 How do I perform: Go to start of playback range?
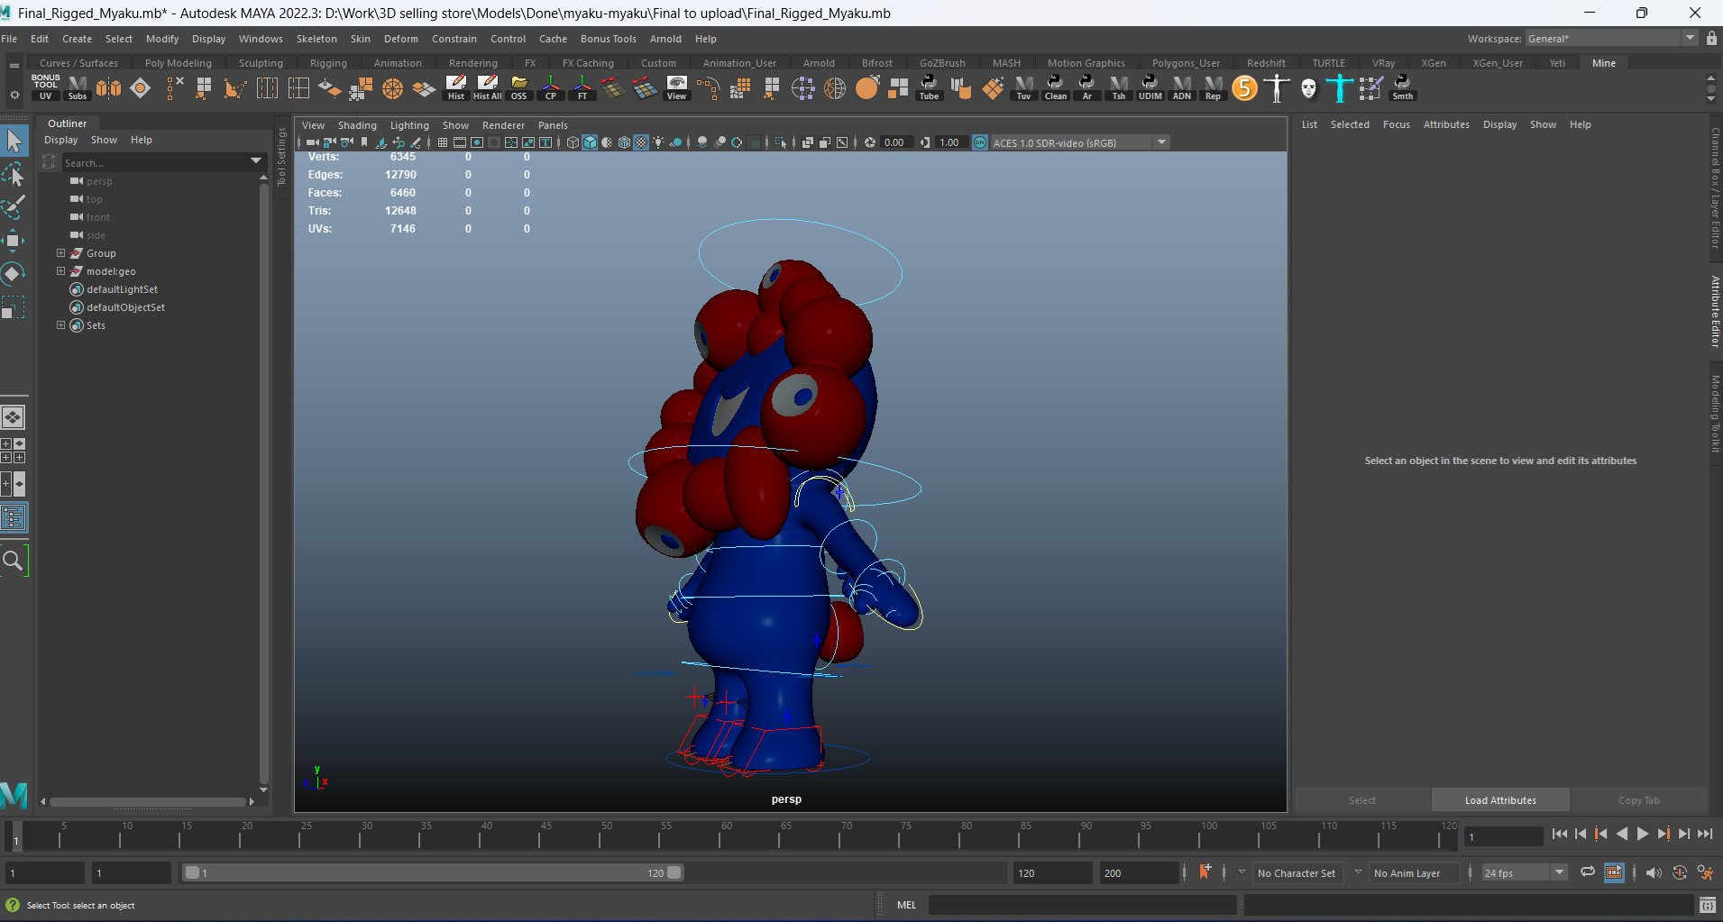coord(1560,835)
